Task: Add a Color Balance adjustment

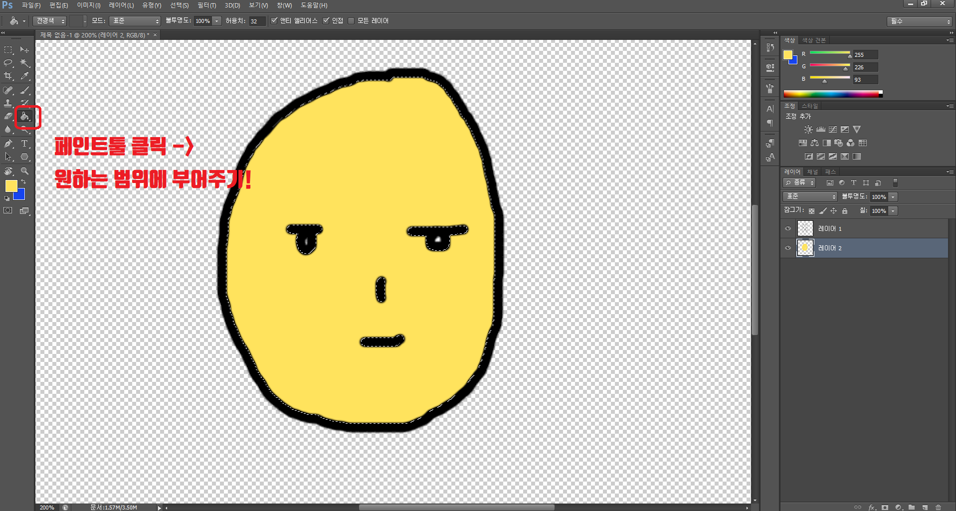Action: click(815, 143)
